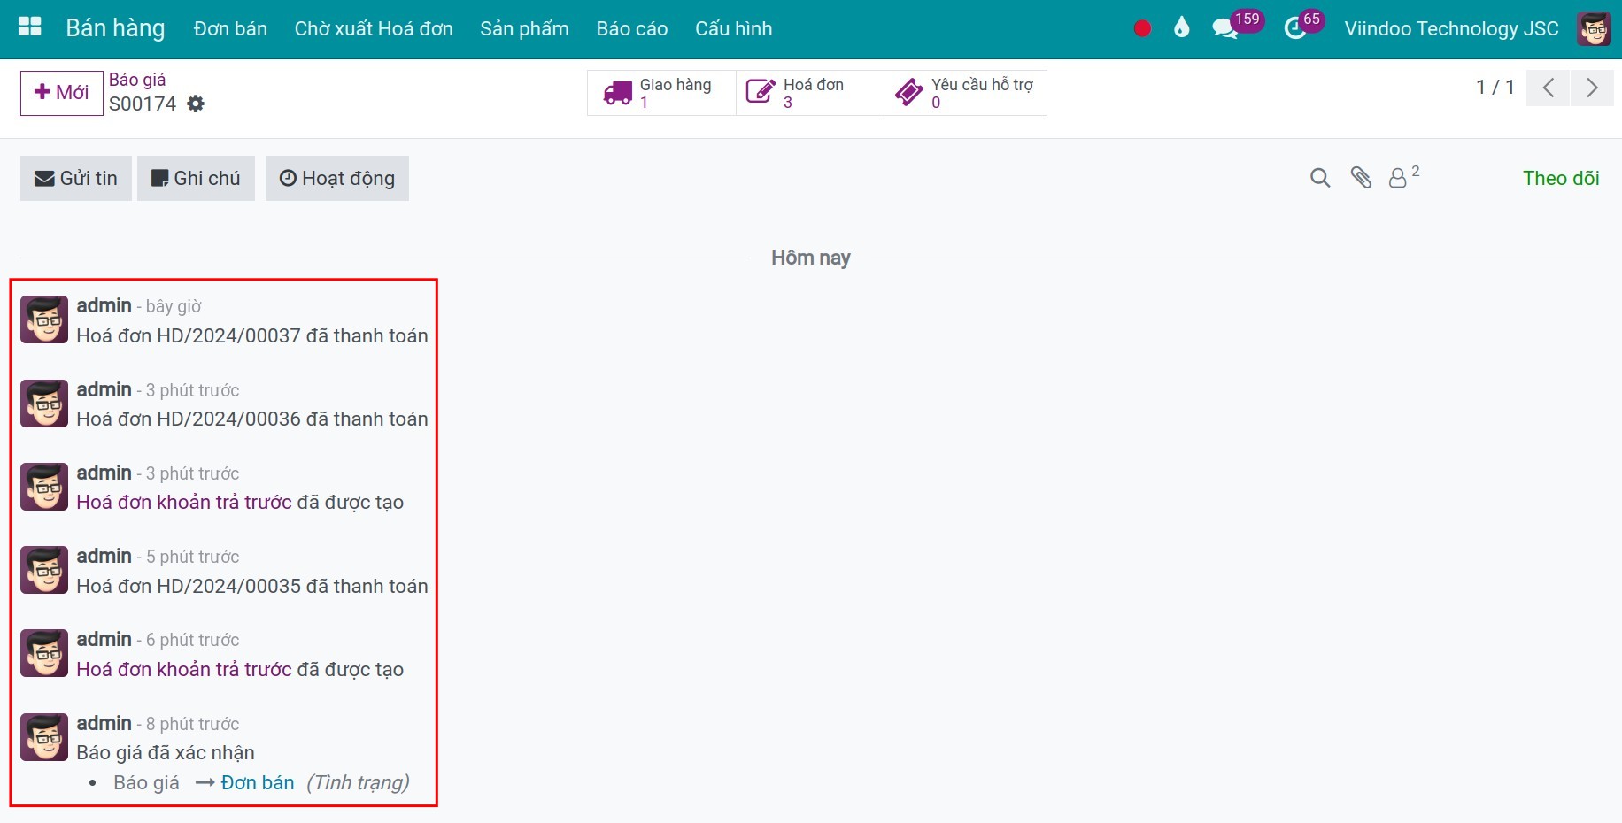Open the apps grid home menu
Image resolution: width=1622 pixels, height=823 pixels.
pos(30,27)
